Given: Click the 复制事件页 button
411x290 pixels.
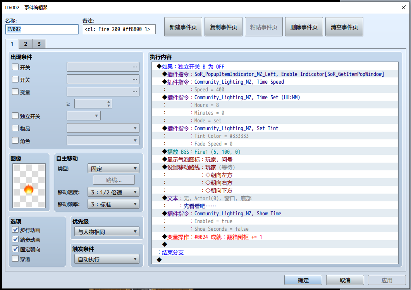Looking at the screenshot, I should tap(224, 27).
